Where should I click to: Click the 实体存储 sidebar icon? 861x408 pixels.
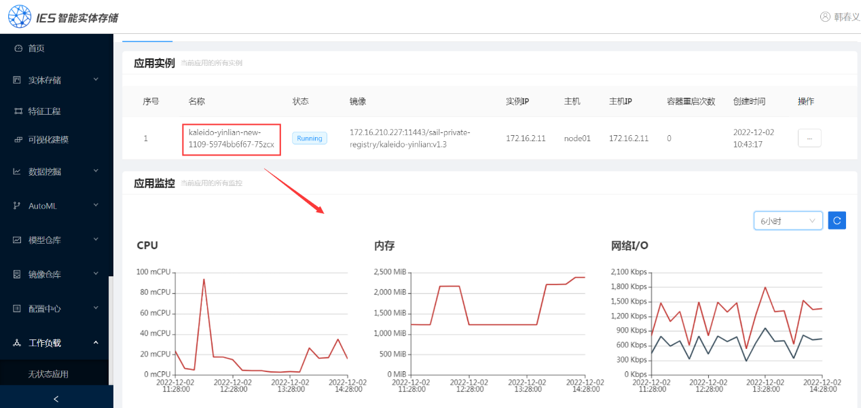18,80
